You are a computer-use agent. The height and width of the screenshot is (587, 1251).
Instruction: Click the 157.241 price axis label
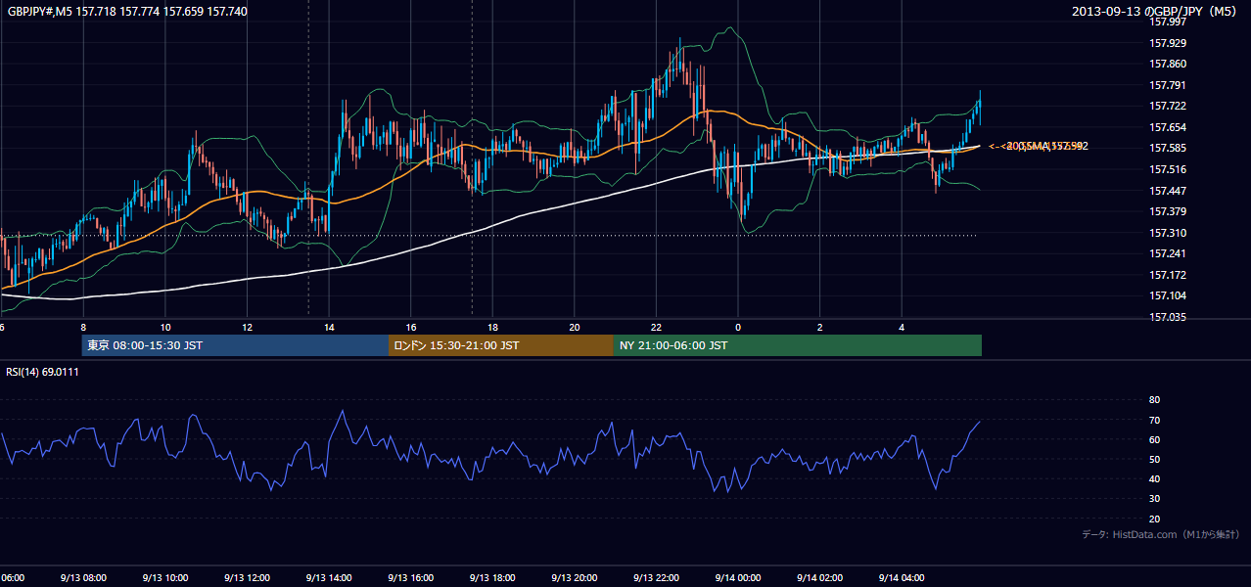pyautogui.click(x=1168, y=253)
